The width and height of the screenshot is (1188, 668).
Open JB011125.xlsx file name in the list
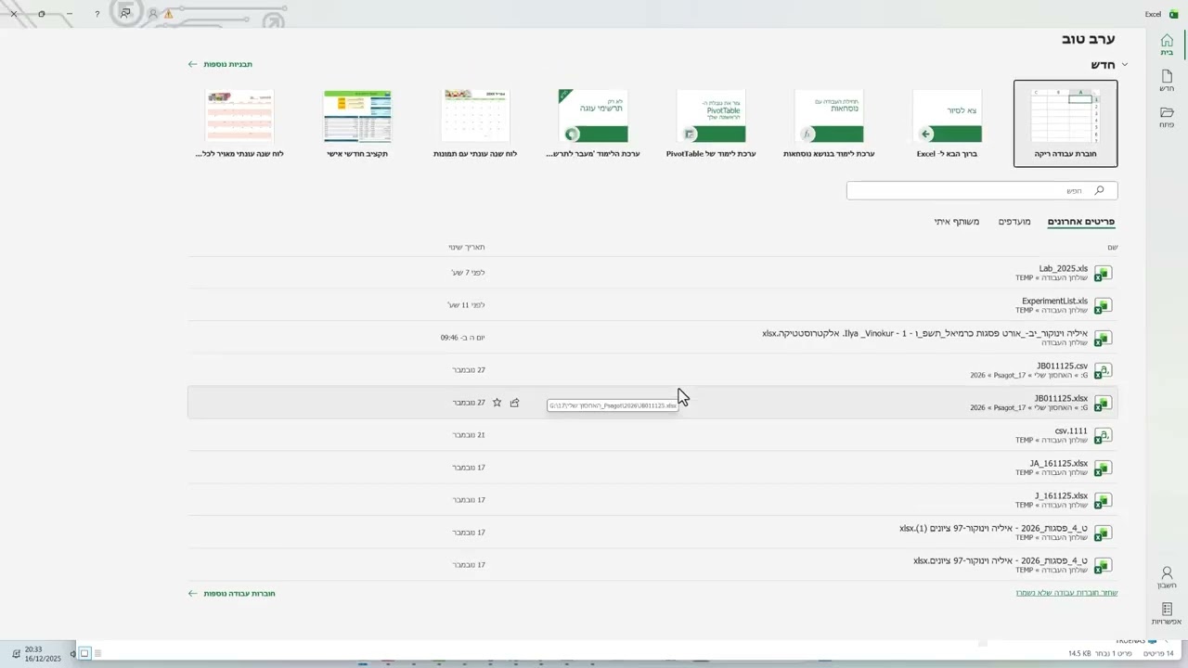tap(1061, 398)
